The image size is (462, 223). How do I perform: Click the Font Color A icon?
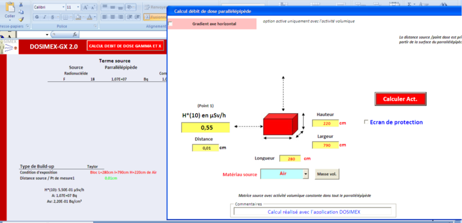click(90, 17)
